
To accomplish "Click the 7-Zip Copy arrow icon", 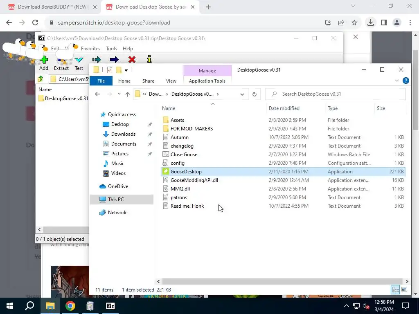I will click(97, 60).
